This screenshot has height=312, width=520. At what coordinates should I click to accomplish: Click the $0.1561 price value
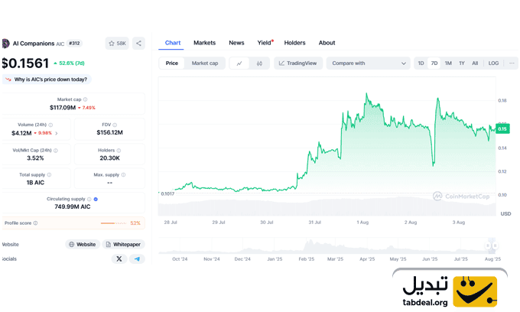[x=25, y=63]
